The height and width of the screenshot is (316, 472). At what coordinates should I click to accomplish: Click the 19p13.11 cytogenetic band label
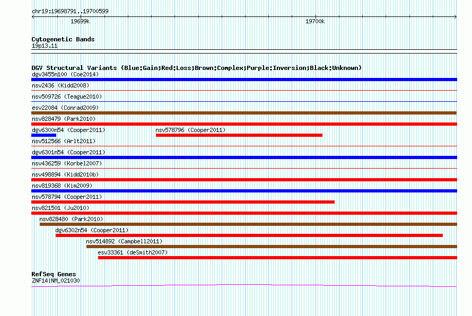(x=45, y=46)
